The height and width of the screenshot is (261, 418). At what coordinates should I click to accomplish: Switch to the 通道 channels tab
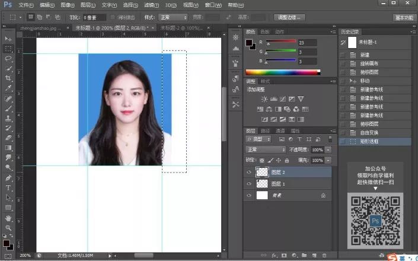pyautogui.click(x=280, y=131)
